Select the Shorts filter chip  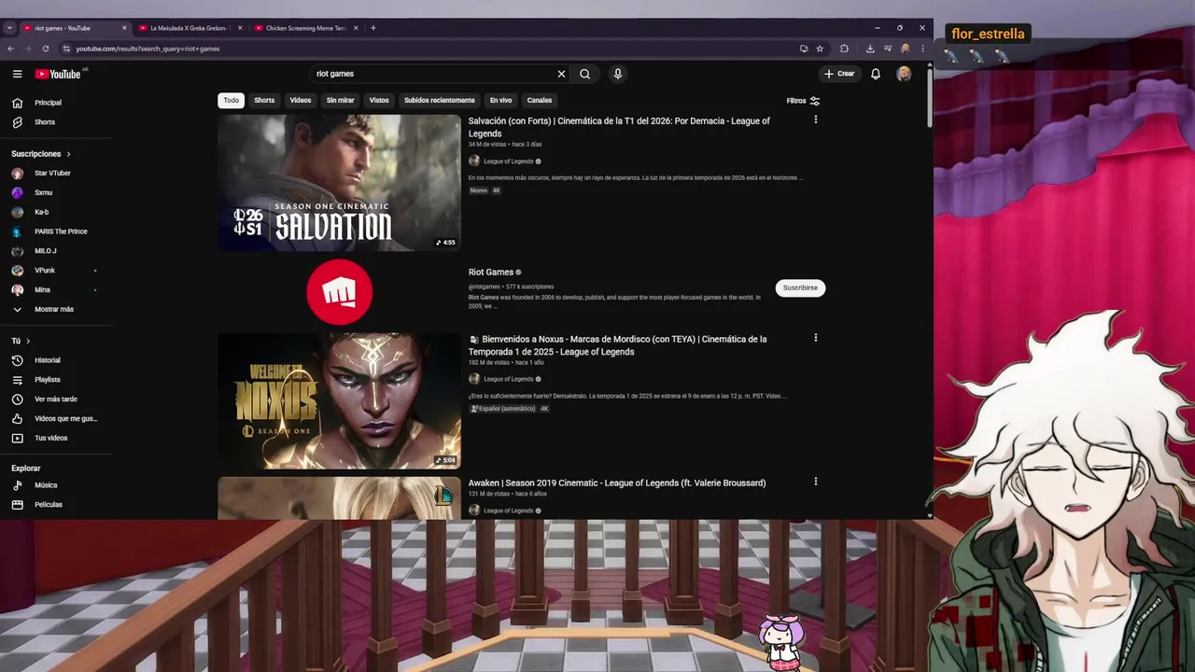click(x=264, y=101)
